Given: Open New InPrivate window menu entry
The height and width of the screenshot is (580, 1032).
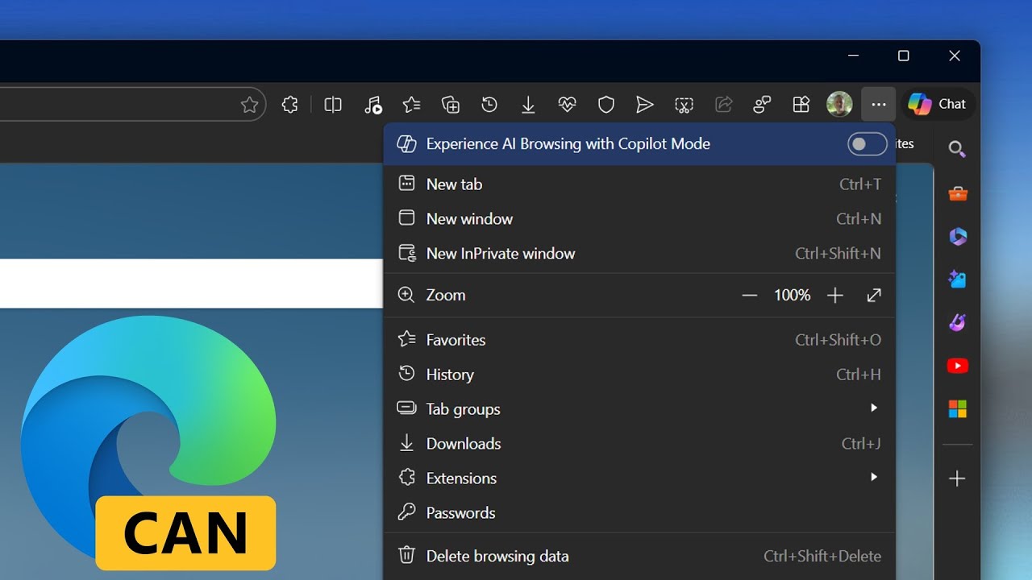Looking at the screenshot, I should pyautogui.click(x=639, y=254).
